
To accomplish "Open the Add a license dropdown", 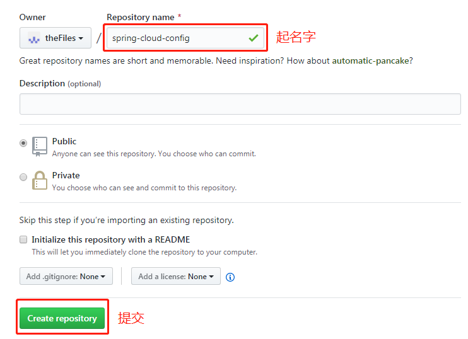I will coord(176,276).
